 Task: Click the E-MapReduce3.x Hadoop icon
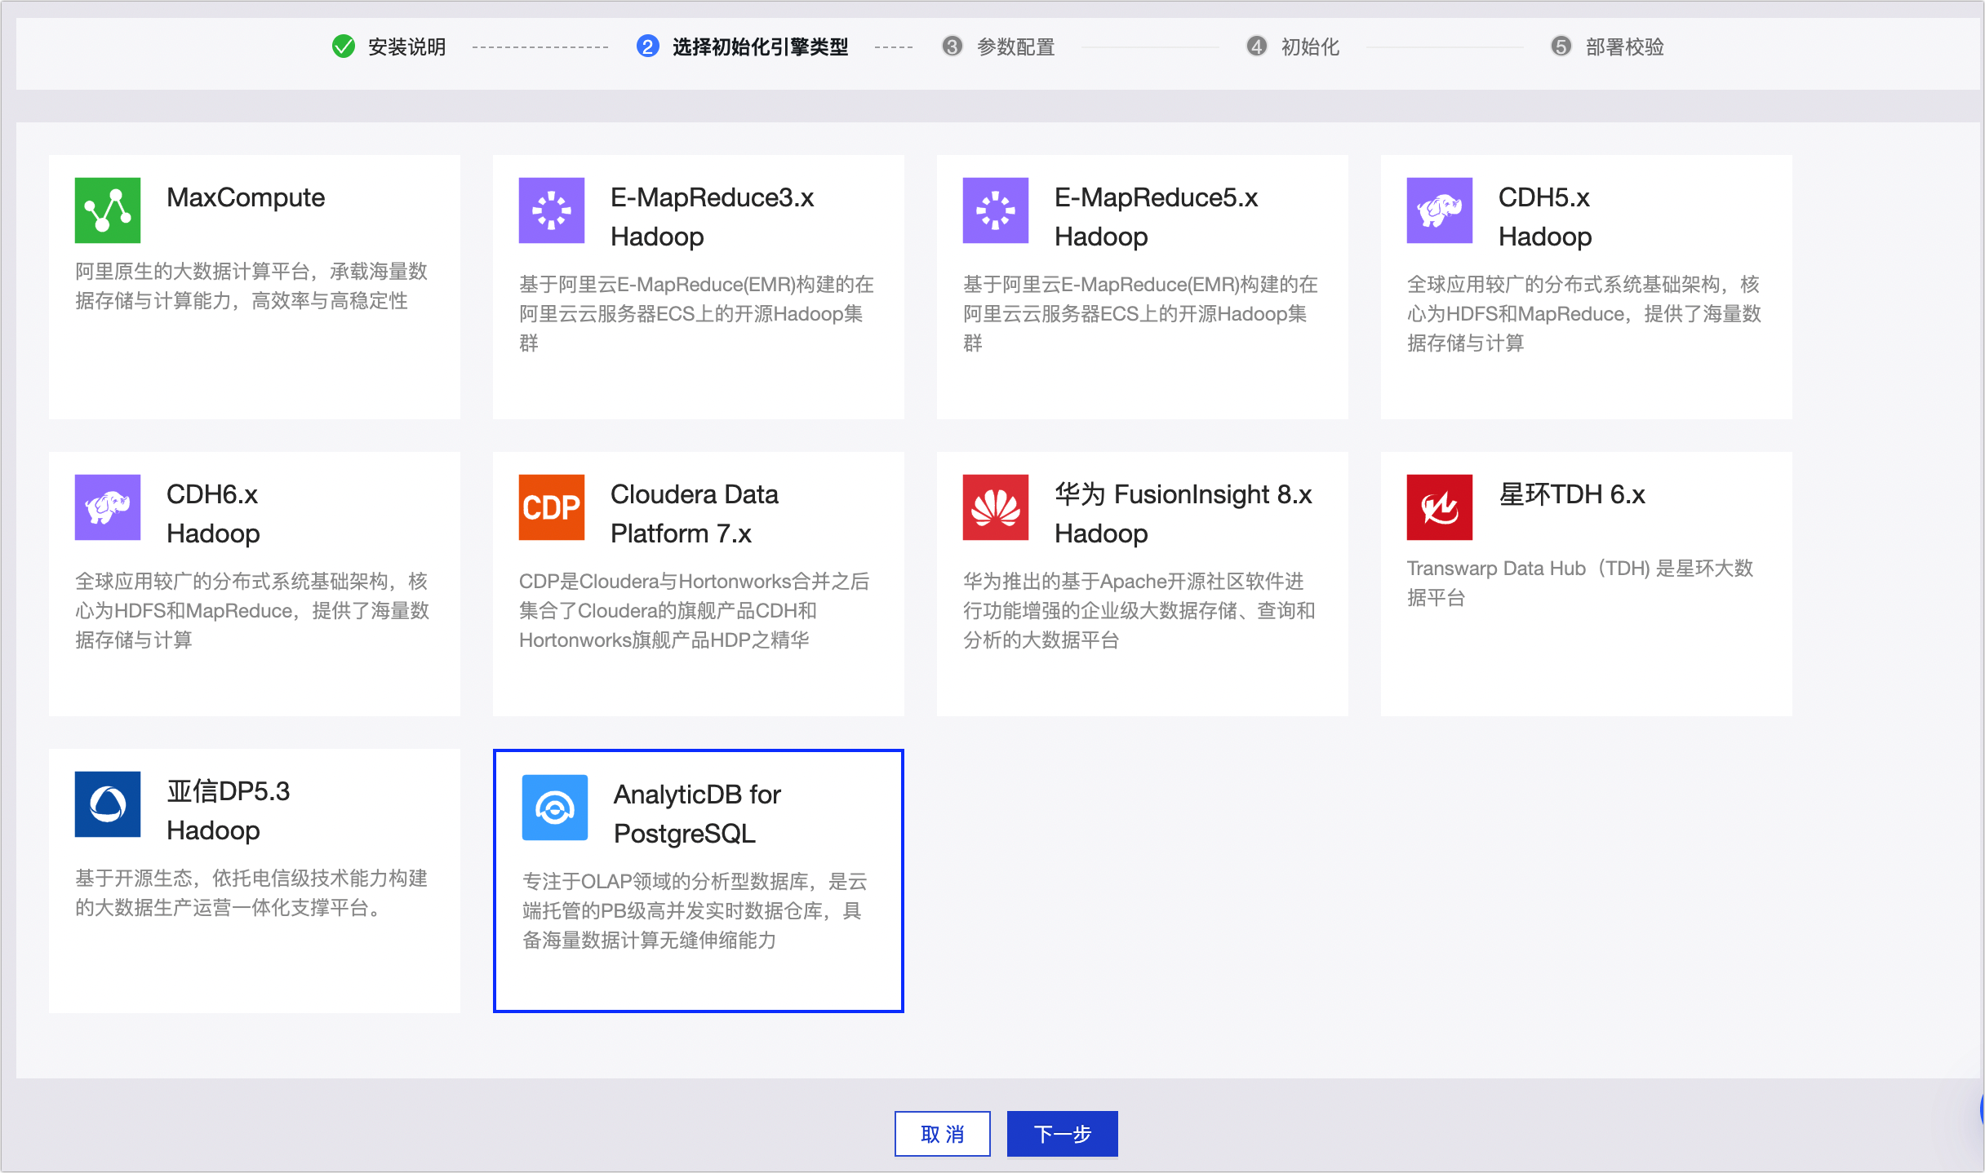(x=552, y=210)
